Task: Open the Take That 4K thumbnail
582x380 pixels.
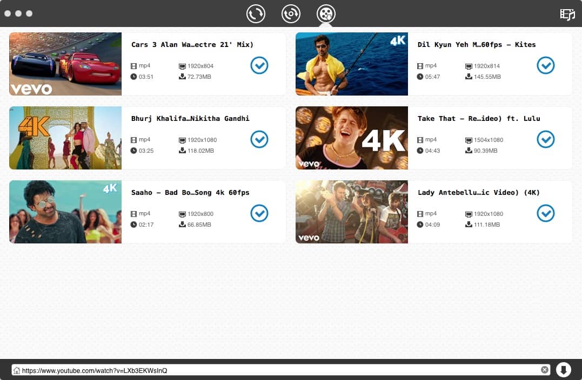Action: [x=351, y=138]
